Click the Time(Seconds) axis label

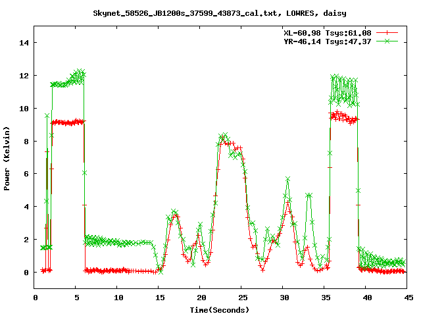point(220,310)
